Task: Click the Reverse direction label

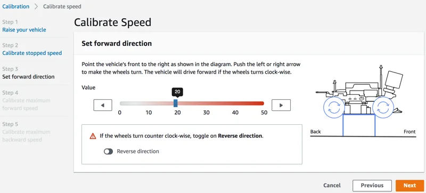Action: [138, 151]
